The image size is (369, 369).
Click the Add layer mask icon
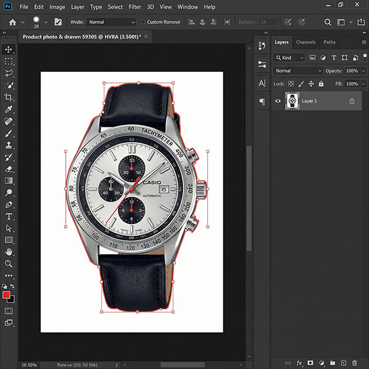(311, 363)
